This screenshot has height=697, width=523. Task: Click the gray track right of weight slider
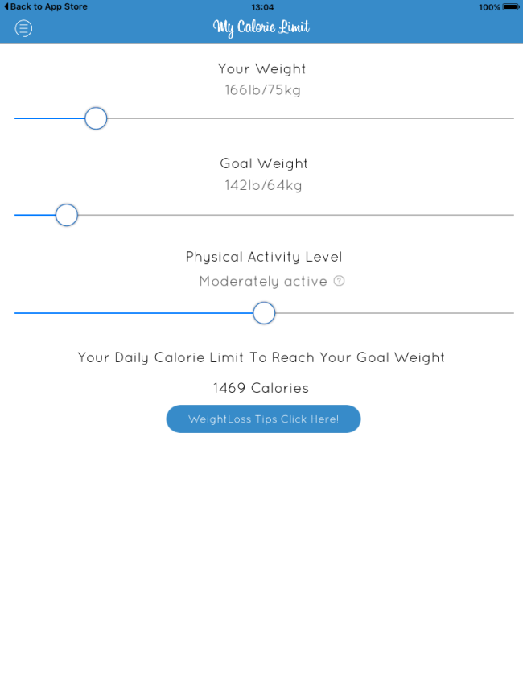[x=311, y=118]
